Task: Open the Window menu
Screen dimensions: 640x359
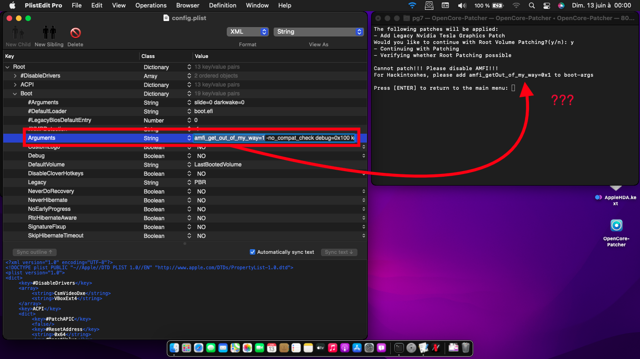Action: 257,6
